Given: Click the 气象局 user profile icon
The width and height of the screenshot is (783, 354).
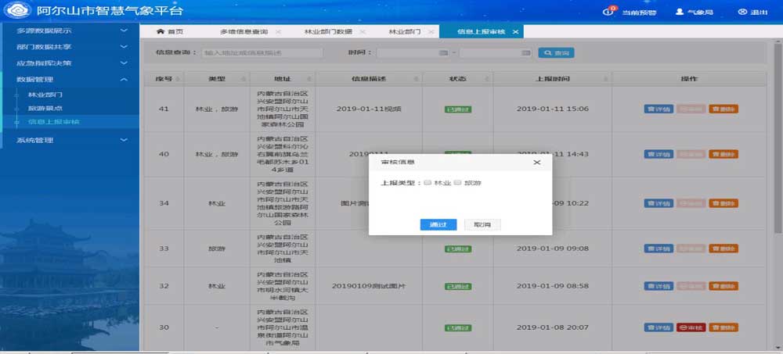Looking at the screenshot, I should tap(680, 13).
